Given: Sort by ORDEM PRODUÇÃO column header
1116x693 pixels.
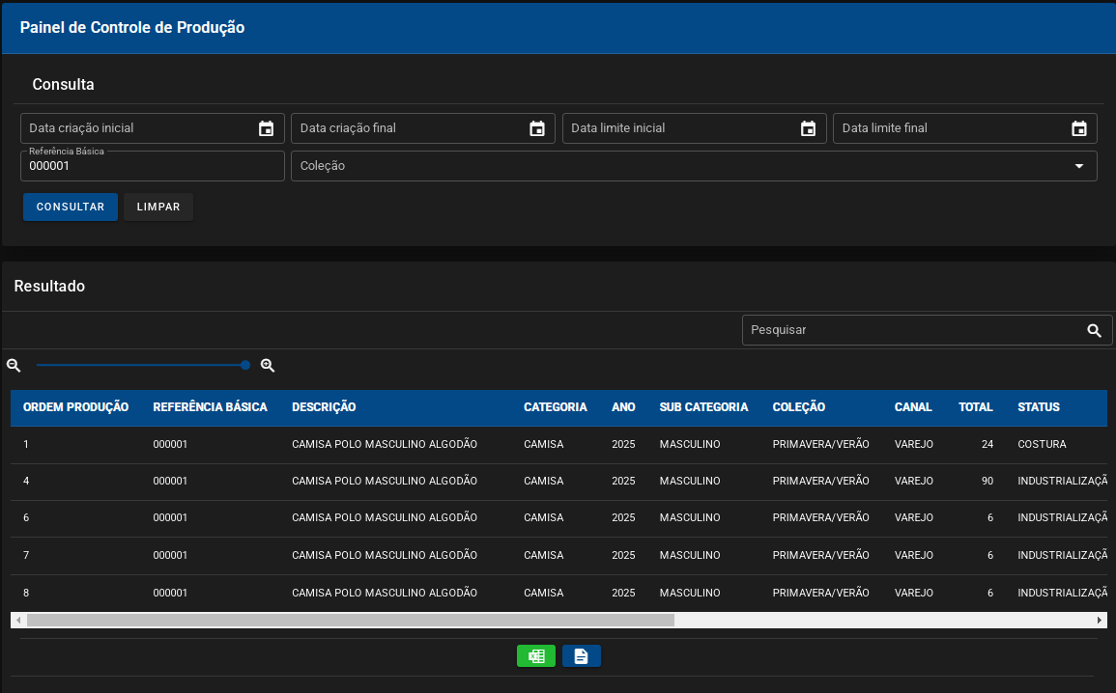Looking at the screenshot, I should click(75, 407).
